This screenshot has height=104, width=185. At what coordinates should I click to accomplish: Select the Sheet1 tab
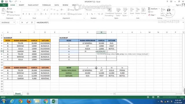pos(18,94)
